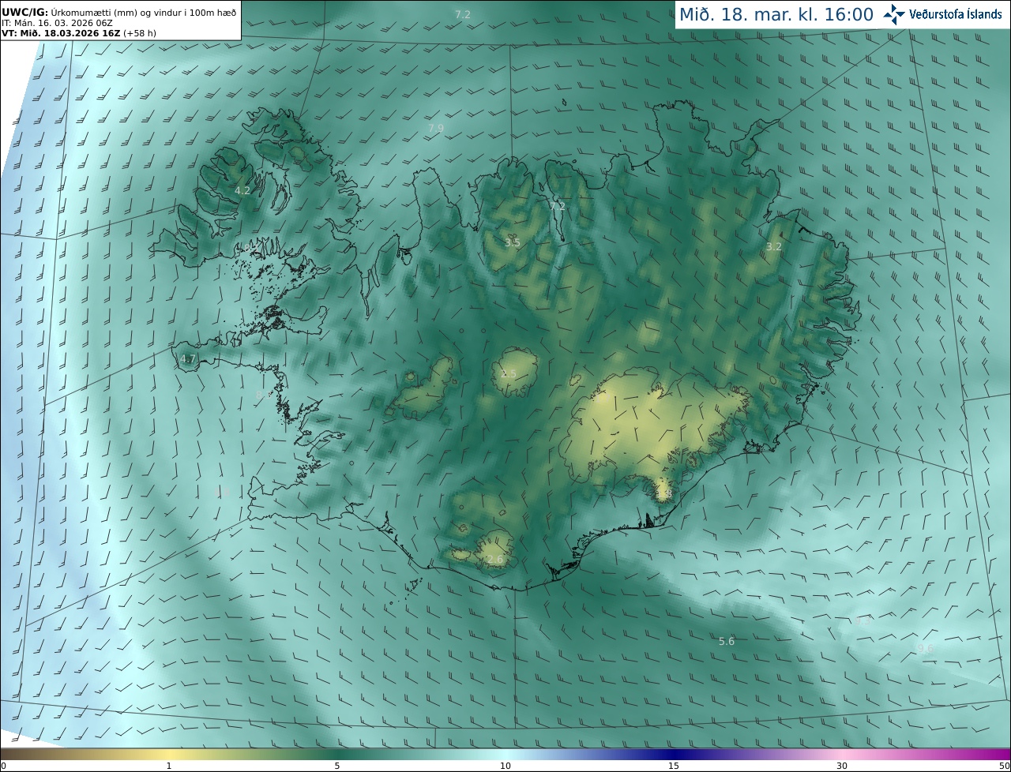The height and width of the screenshot is (772, 1011).
Task: Click the 2.6 value on the southern glacier
Action: click(494, 560)
